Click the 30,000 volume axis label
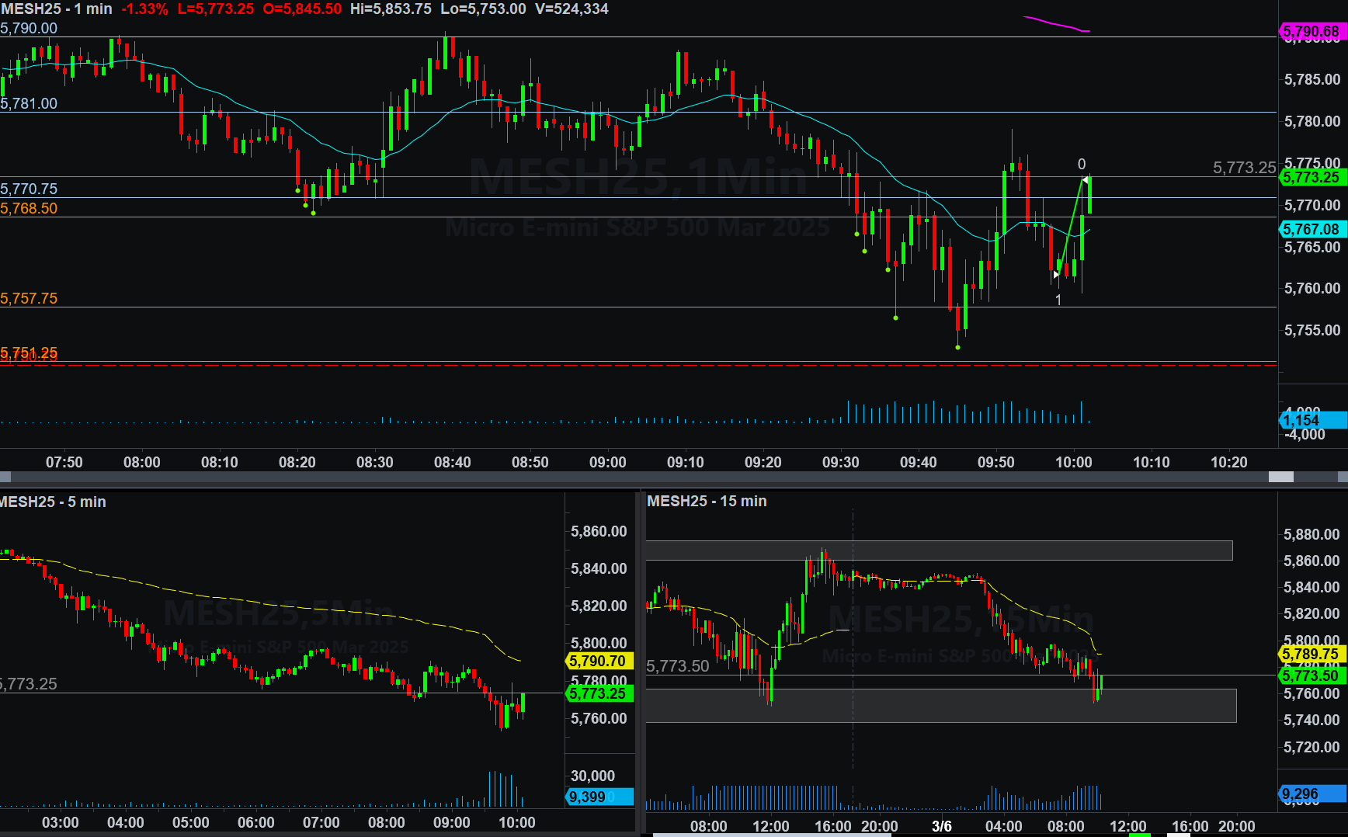Viewport: 1348px width, 837px height. (592, 776)
